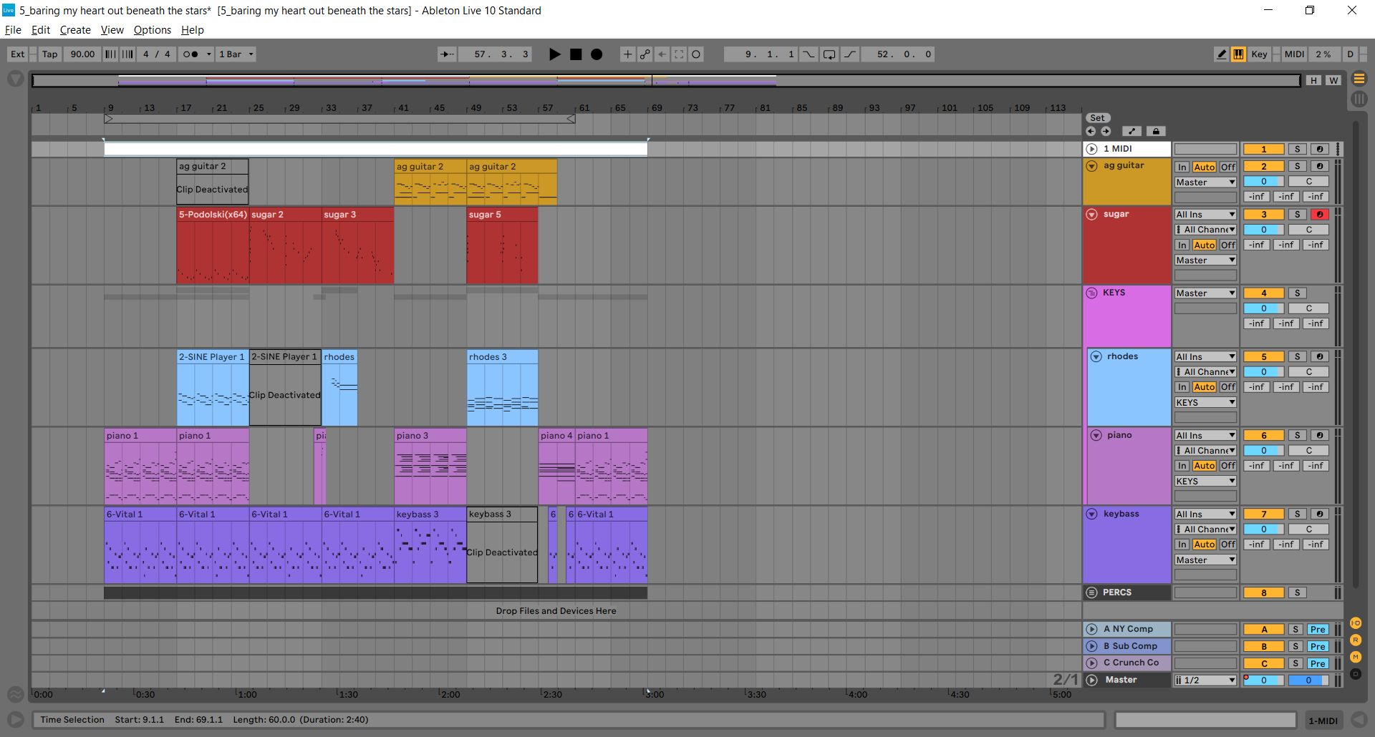Image resolution: width=1375 pixels, height=737 pixels.
Task: Toggle Pre on A NY Comp return
Action: [x=1318, y=630]
